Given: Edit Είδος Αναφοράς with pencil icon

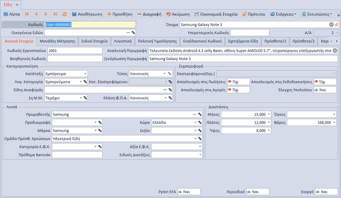Looking at the screenshot, I should pos(170,90).
